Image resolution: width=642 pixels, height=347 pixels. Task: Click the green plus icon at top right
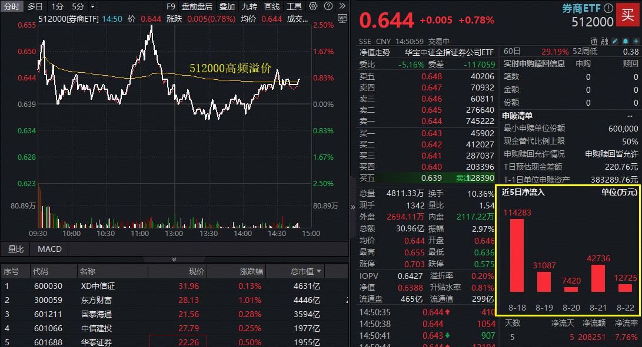tap(636, 41)
